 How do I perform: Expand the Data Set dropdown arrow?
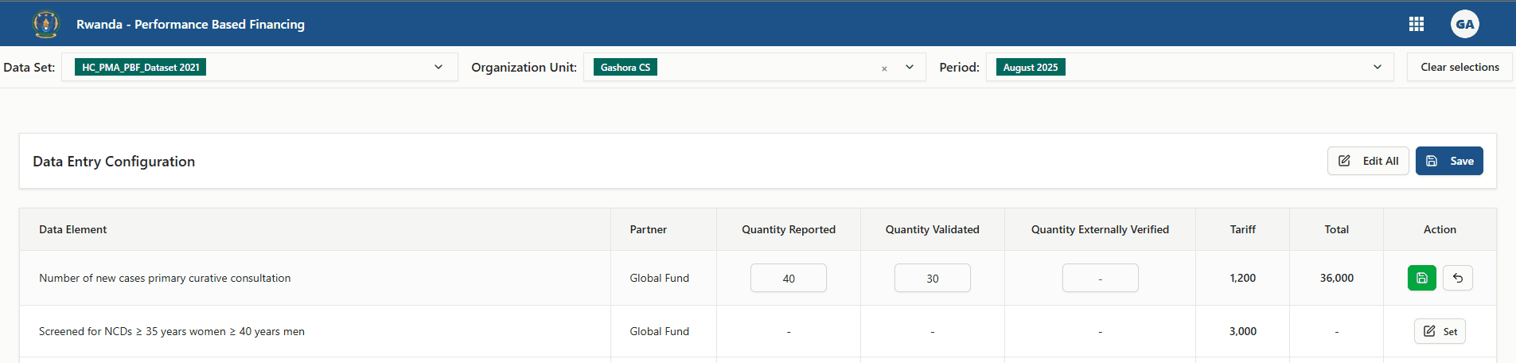(438, 67)
